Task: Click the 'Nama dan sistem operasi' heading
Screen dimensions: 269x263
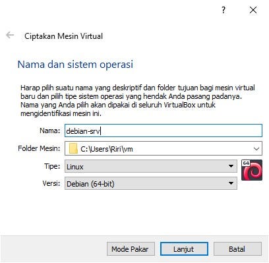Action: point(75,65)
